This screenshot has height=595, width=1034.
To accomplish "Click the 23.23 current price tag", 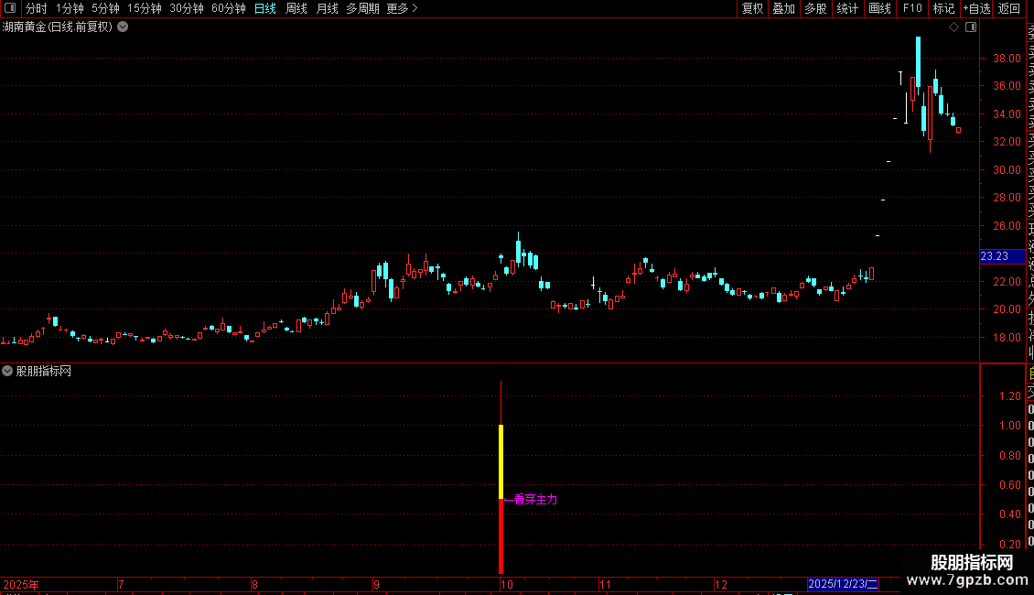I will coord(1002,256).
